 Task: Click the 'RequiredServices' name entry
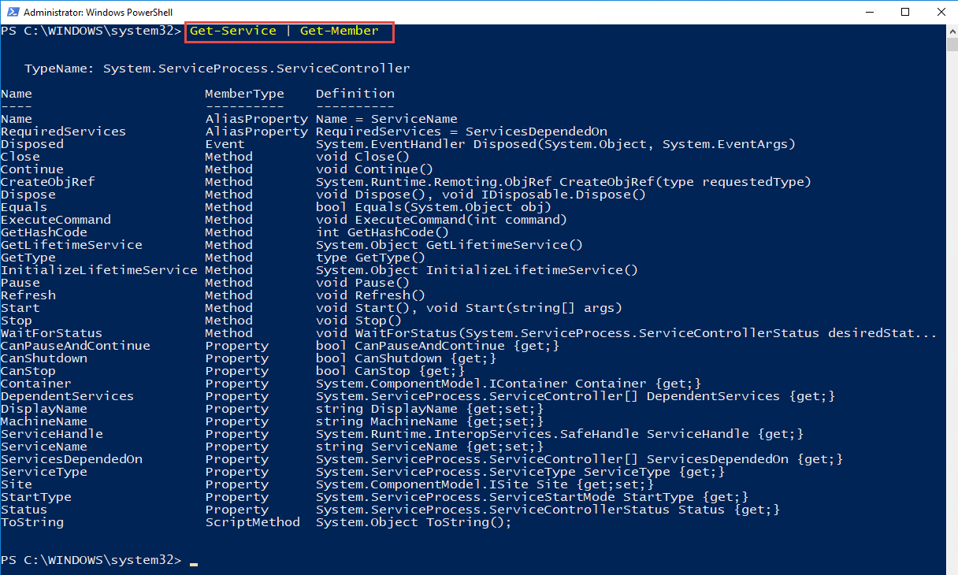point(64,132)
